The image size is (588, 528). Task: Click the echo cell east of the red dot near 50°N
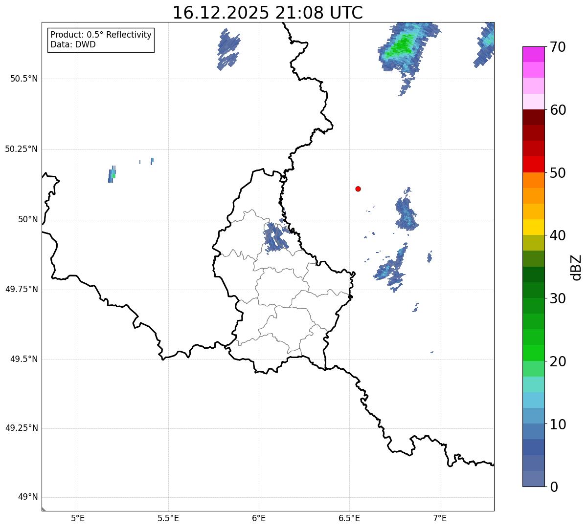(x=407, y=213)
